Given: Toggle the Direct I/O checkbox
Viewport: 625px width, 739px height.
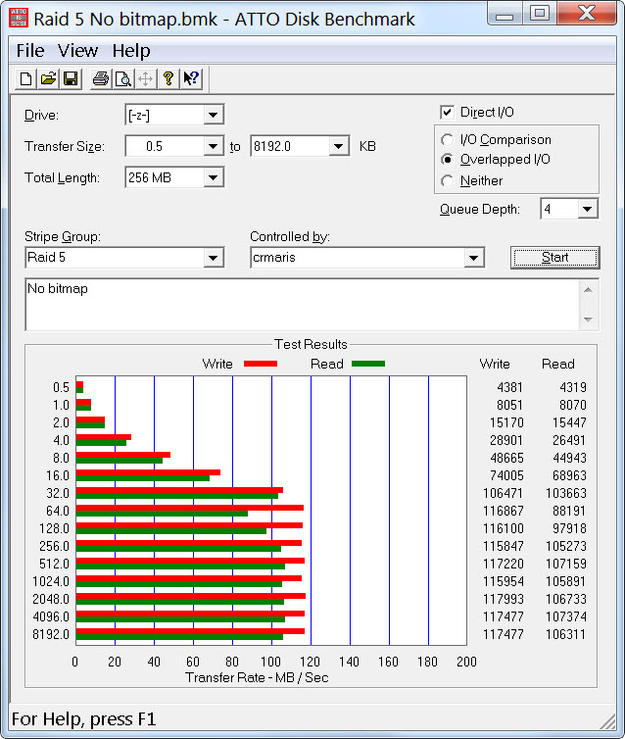Looking at the screenshot, I should pyautogui.click(x=447, y=112).
